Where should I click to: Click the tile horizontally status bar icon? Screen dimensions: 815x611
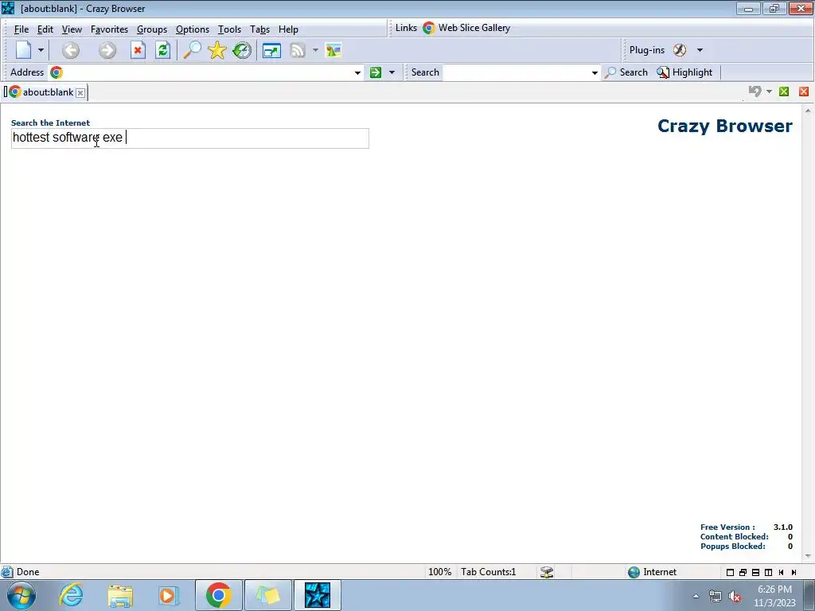pyautogui.click(x=755, y=572)
